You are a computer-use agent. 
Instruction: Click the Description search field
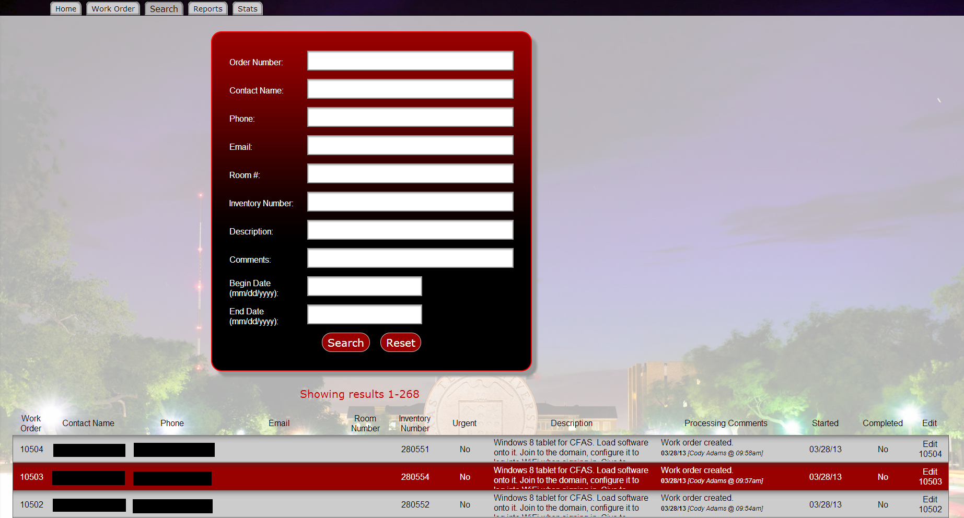[x=410, y=230]
